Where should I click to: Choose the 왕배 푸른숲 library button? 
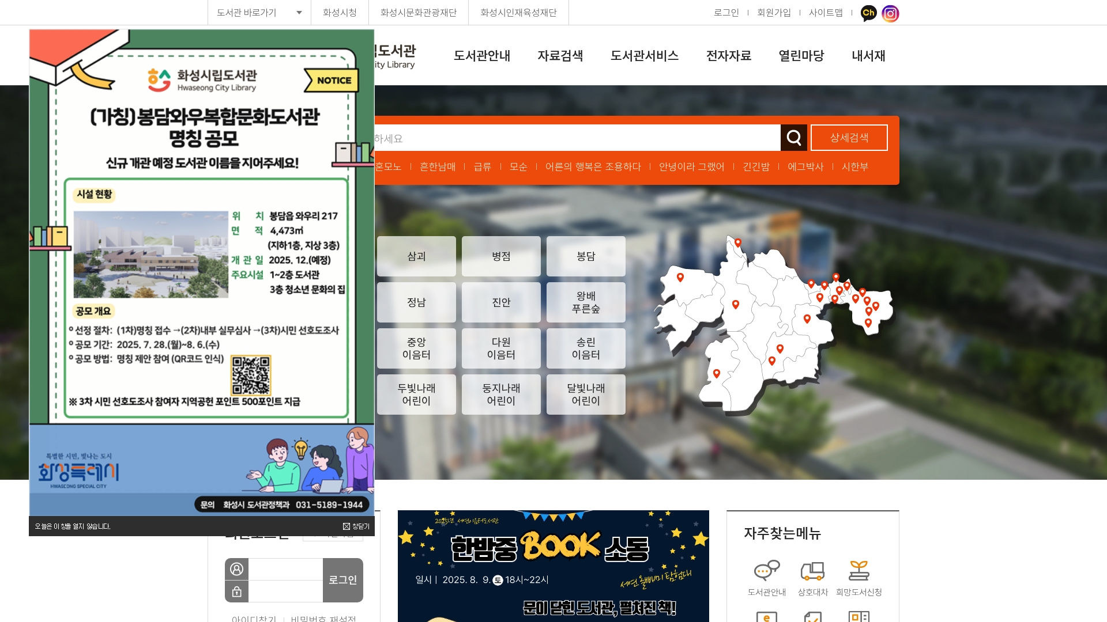tap(586, 302)
